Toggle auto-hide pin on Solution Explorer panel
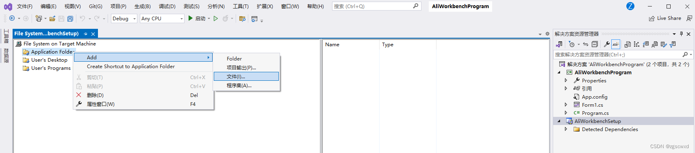This screenshot has width=695, height=153. tap(682, 34)
